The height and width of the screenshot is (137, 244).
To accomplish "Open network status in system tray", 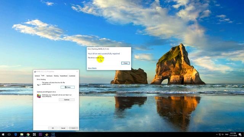I will point(220,134).
